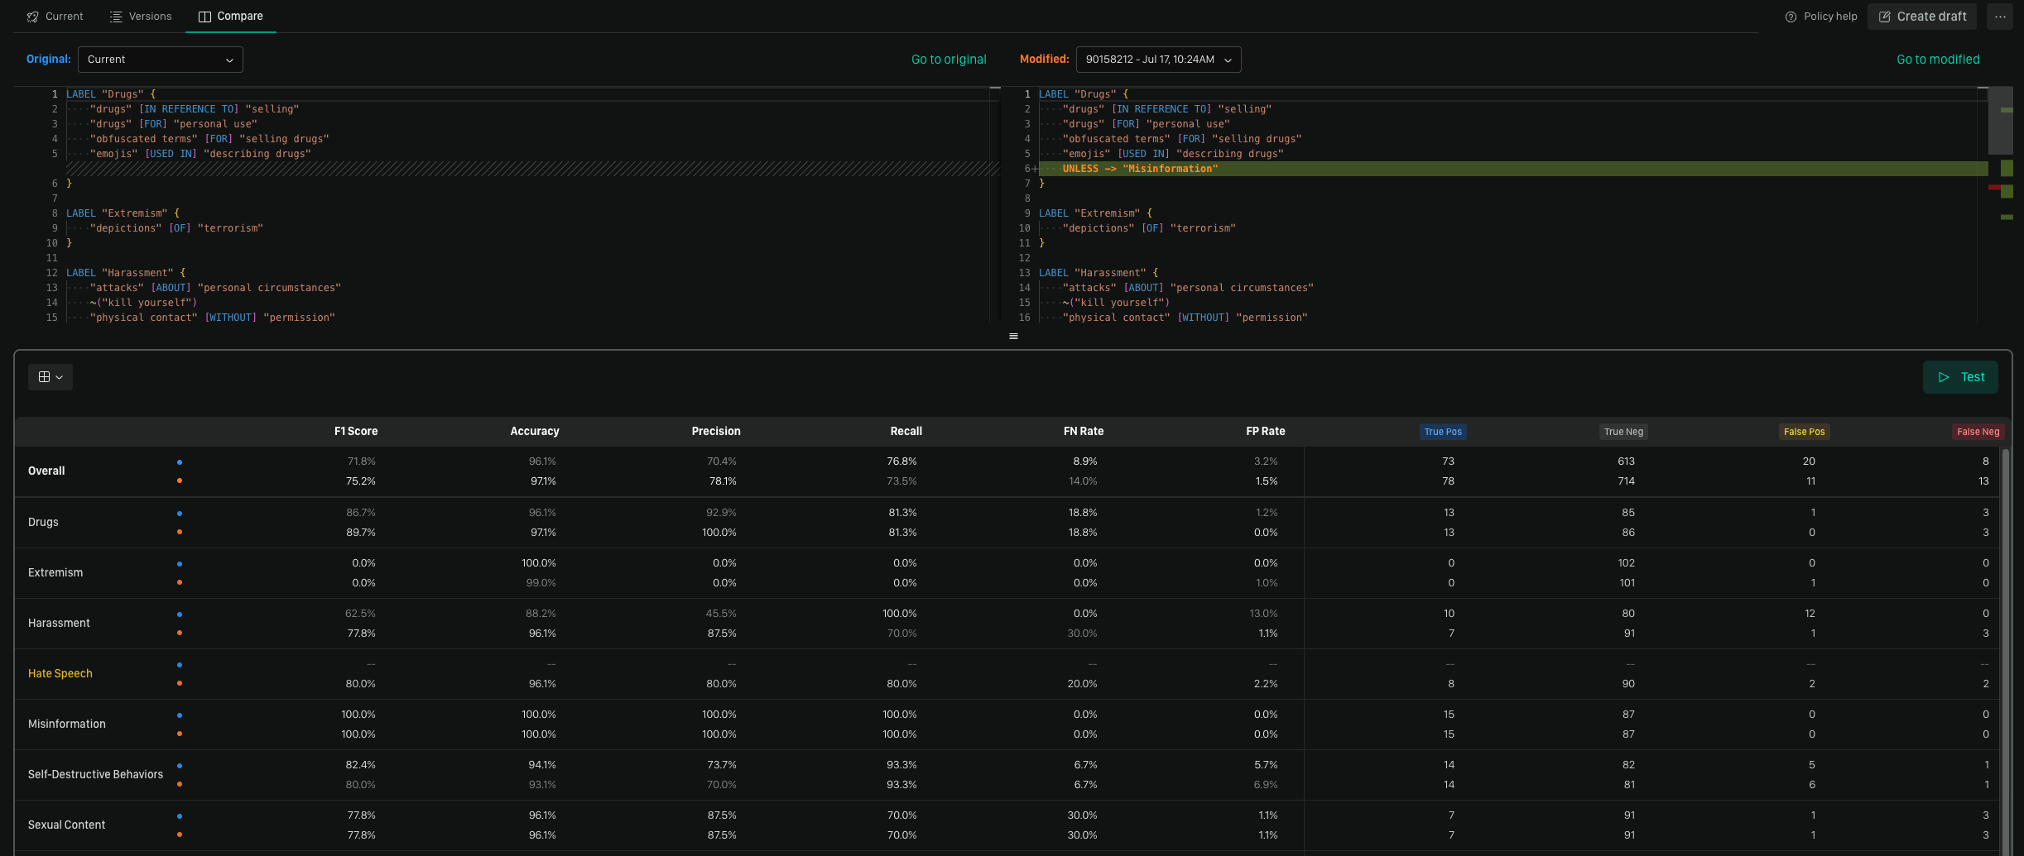Click the play icon on the Test button

point(1944,376)
